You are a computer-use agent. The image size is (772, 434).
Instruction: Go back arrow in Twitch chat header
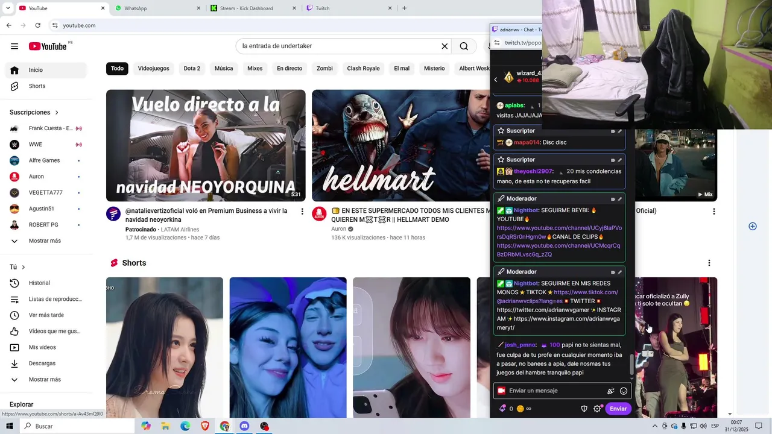click(496, 80)
